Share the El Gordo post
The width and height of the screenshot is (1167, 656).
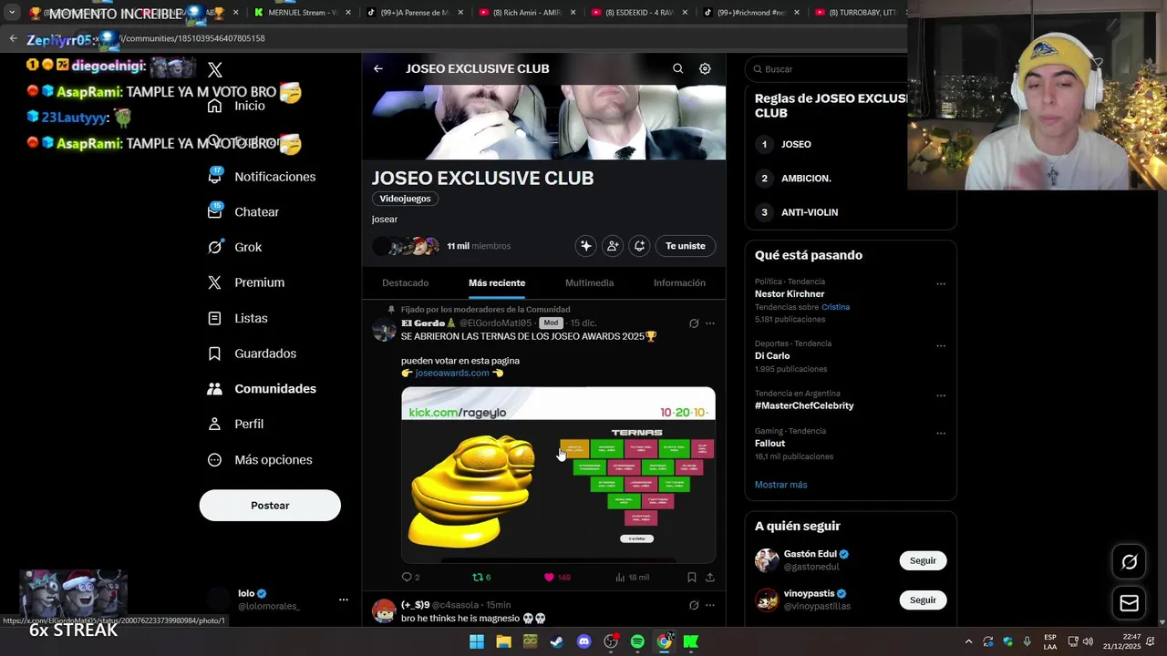[710, 577]
